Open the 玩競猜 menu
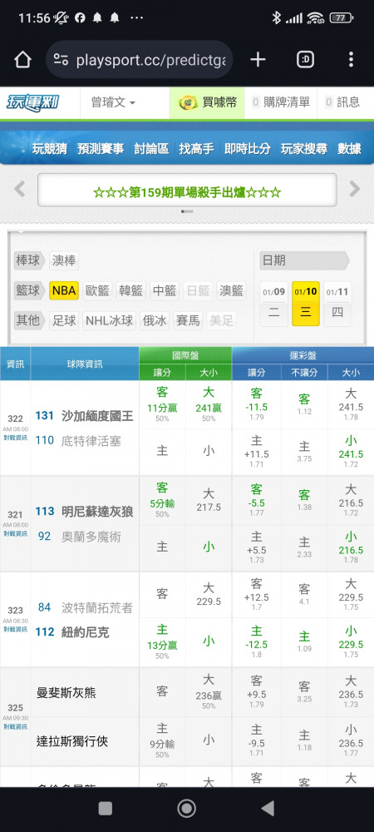The image size is (374, 832). coord(49,149)
